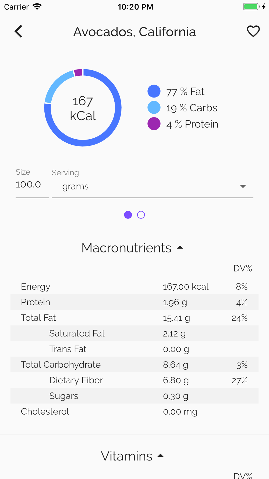Tap the Wi-Fi status icon

point(37,6)
